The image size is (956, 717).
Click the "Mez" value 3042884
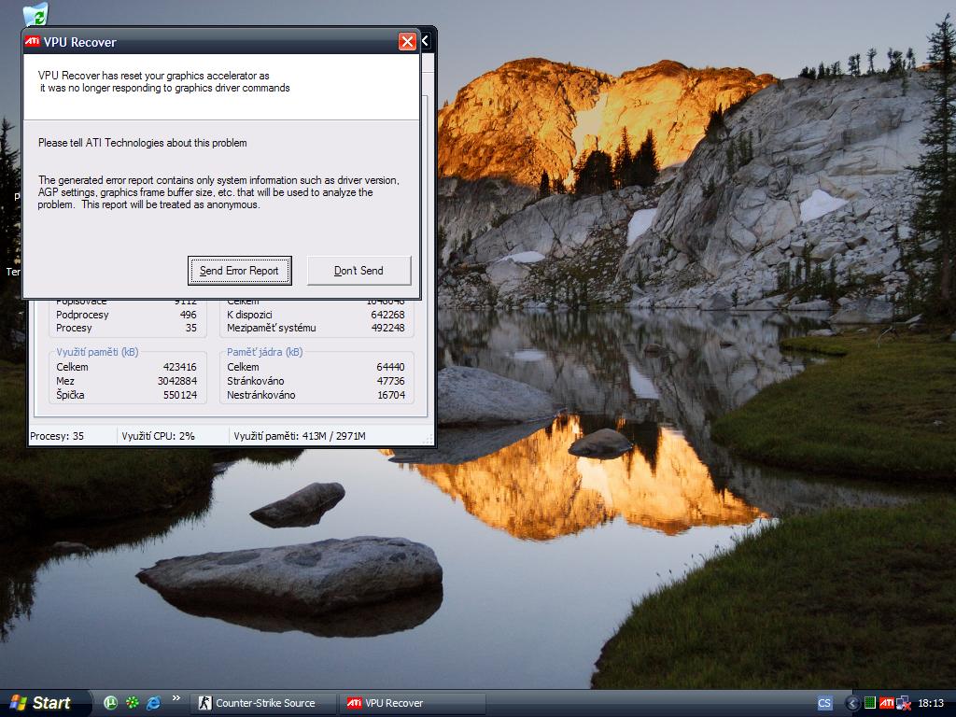coord(177,381)
